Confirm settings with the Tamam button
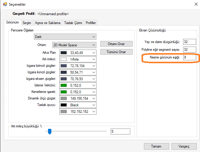Viewport: 200px width, 152px height. [156, 146]
